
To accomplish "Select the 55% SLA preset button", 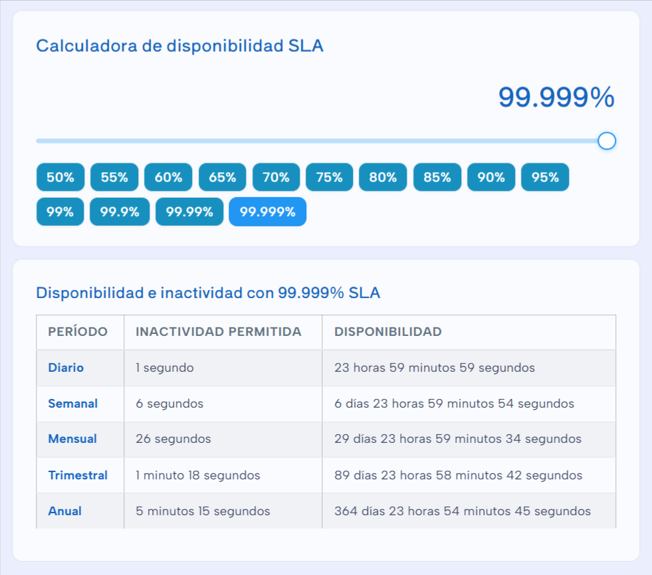I will click(114, 177).
